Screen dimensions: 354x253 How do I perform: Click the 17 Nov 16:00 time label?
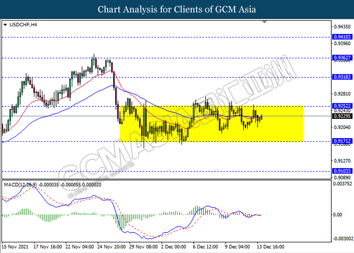click(x=48, y=247)
